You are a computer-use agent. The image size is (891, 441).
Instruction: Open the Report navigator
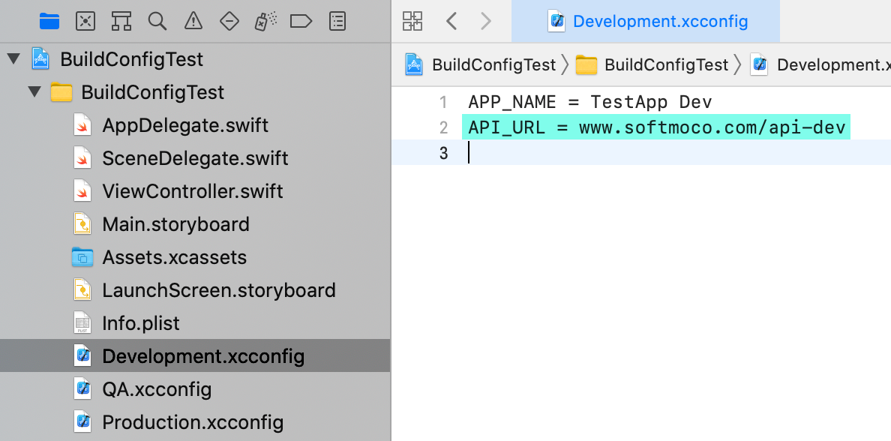[x=337, y=21]
